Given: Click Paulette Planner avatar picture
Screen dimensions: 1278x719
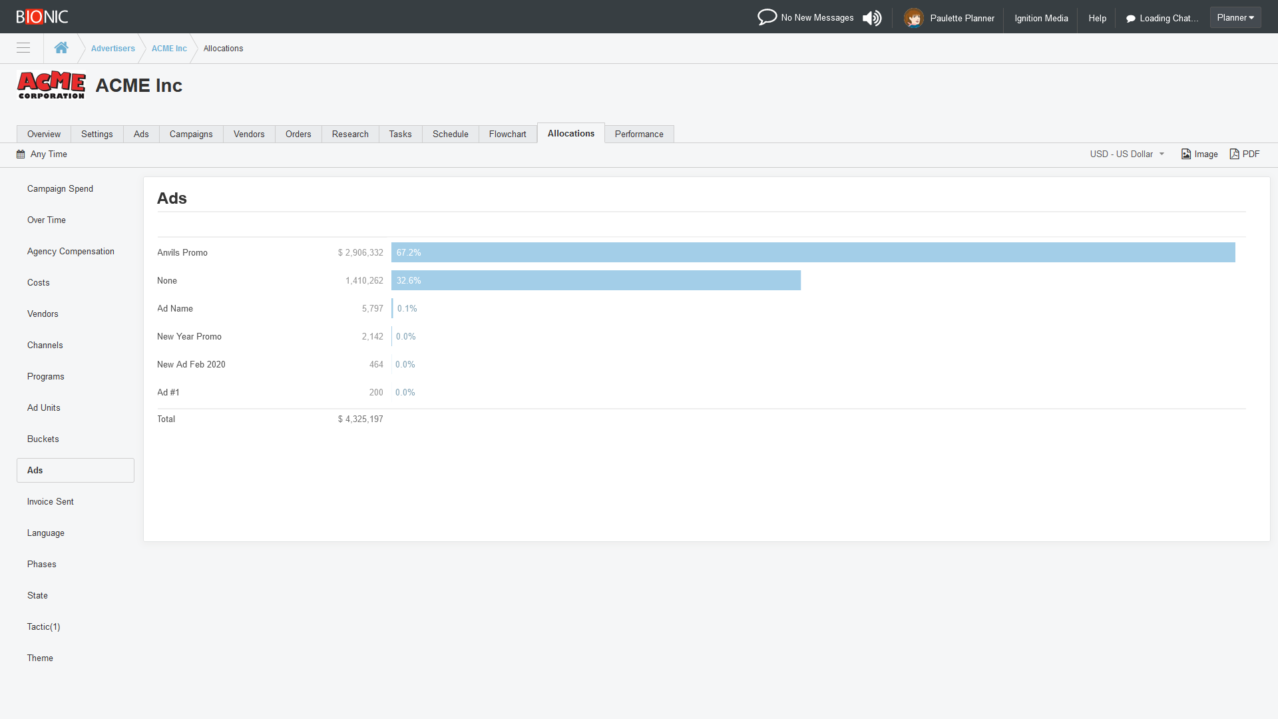Looking at the screenshot, I should (913, 18).
